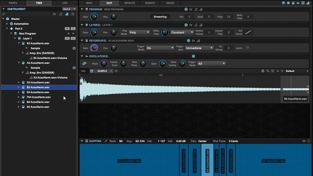Image resolution: width=313 pixels, height=176 pixels.
Task: Toggle the eye icon in Mapping bar
Action: 304,141
